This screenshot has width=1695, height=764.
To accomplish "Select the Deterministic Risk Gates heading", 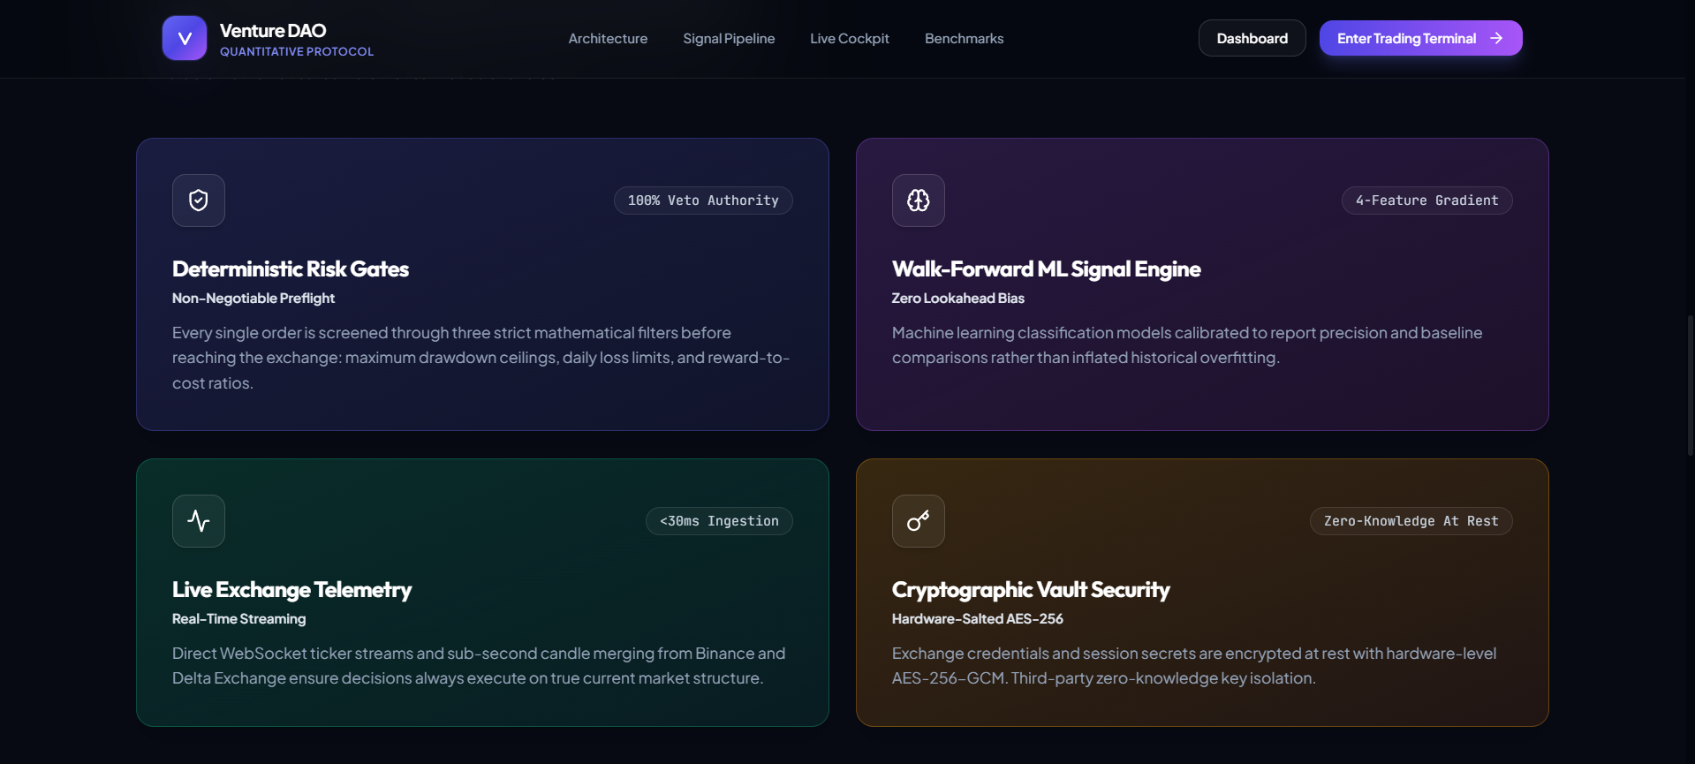I will pos(291,269).
